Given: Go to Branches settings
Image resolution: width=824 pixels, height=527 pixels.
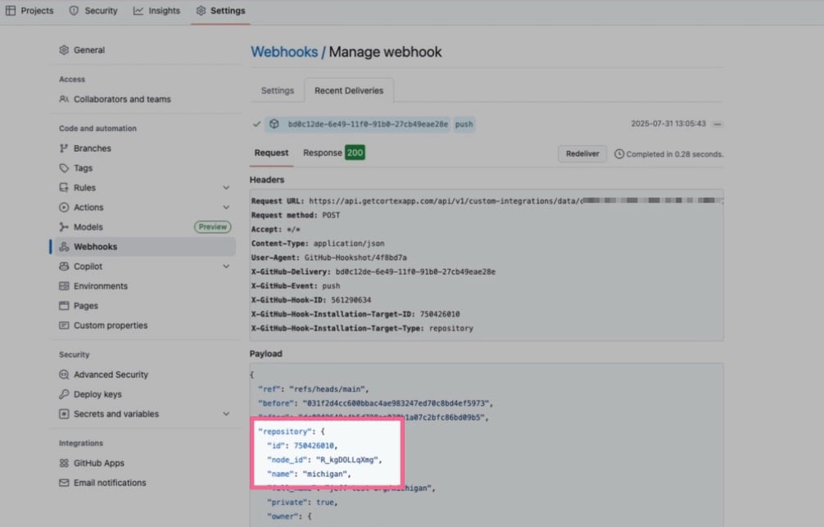Looking at the screenshot, I should tap(92, 148).
